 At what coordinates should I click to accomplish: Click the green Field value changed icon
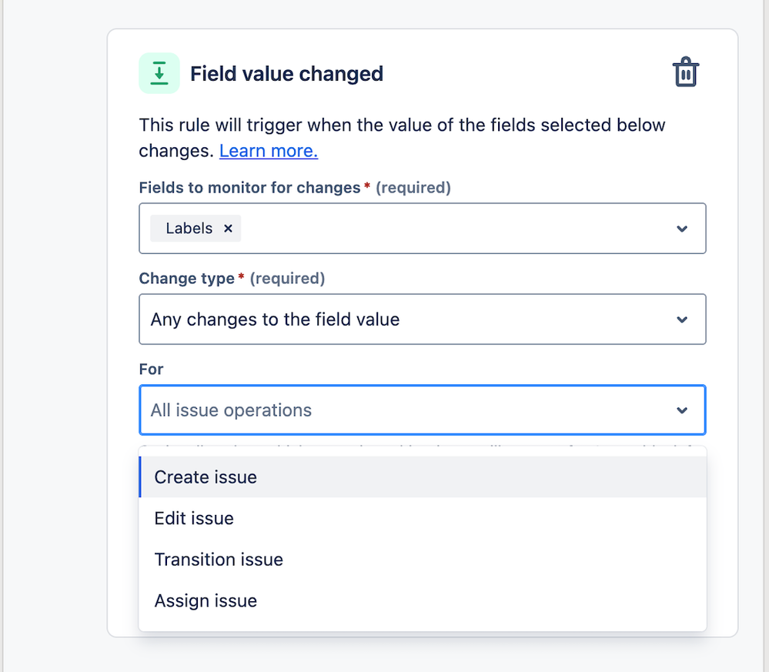tap(159, 74)
